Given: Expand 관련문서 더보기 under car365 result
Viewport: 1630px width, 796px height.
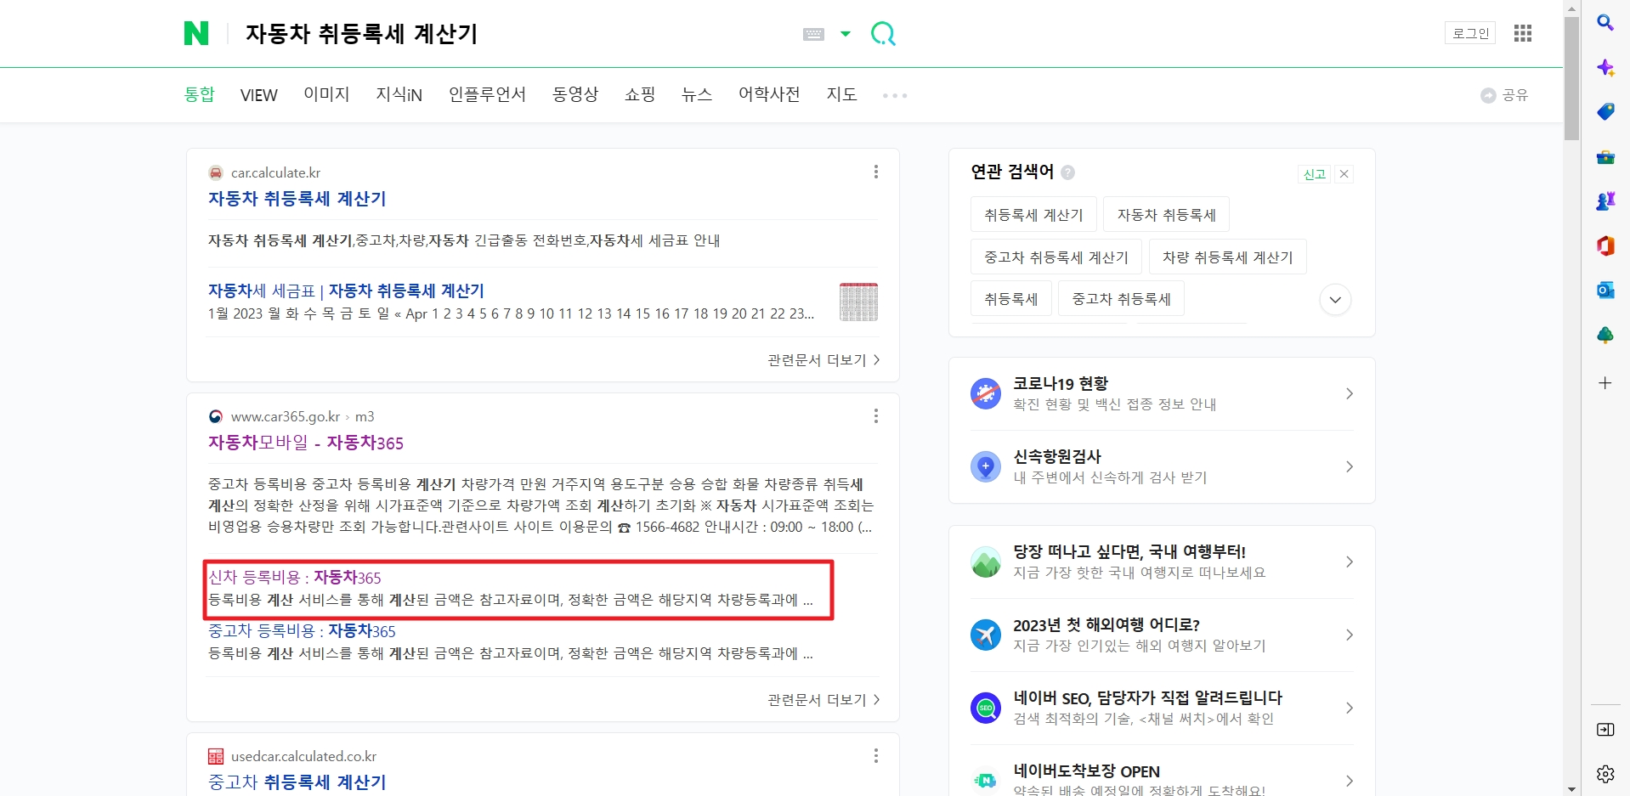Looking at the screenshot, I should 823,700.
